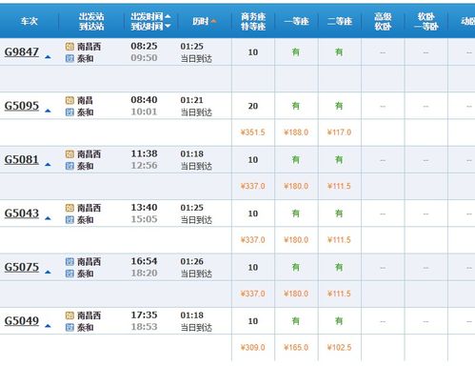Screen dimensions: 475x366
Task: Click the origin station icon beside G5095's 南昌
Action: 69,100
